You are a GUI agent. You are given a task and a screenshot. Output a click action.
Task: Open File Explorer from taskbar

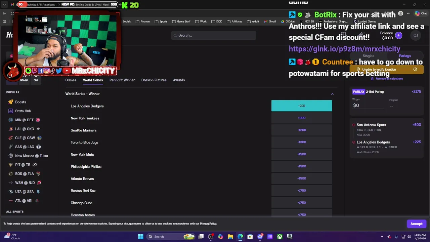230,237
